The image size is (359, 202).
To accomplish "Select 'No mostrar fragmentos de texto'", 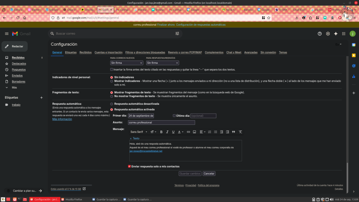I will click(111, 96).
